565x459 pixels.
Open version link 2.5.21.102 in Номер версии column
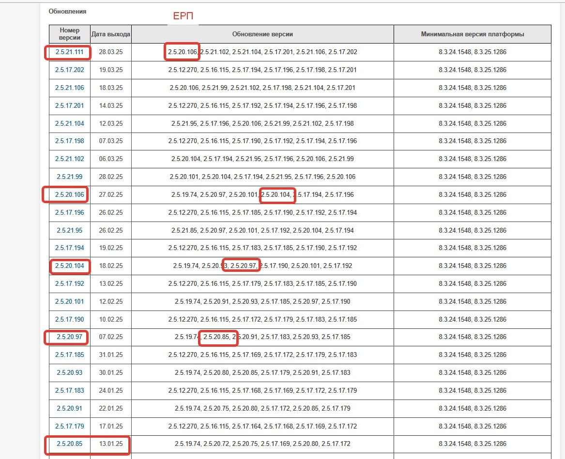[69, 159]
